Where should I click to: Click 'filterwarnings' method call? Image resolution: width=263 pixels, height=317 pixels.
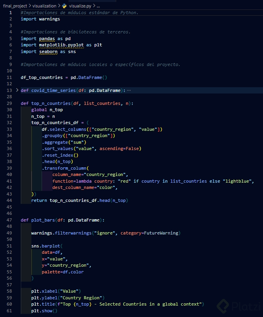pyautogui.click(x=73, y=233)
